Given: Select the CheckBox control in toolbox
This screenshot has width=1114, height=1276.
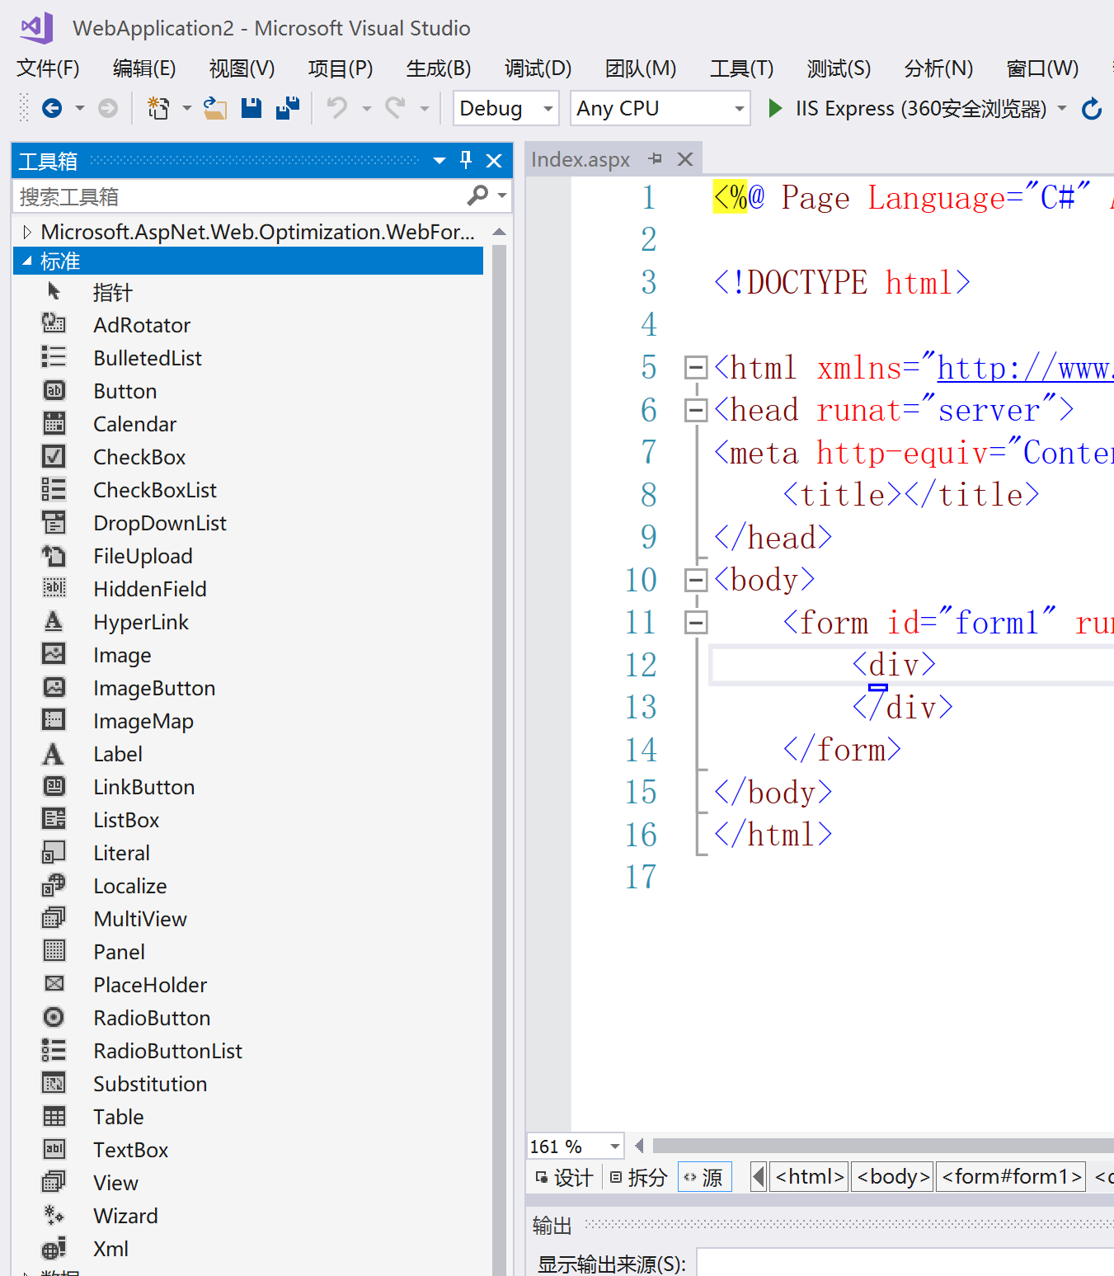Looking at the screenshot, I should (x=139, y=457).
